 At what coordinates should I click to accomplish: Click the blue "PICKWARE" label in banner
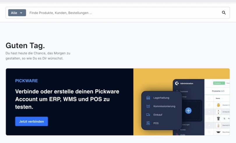point(27,81)
